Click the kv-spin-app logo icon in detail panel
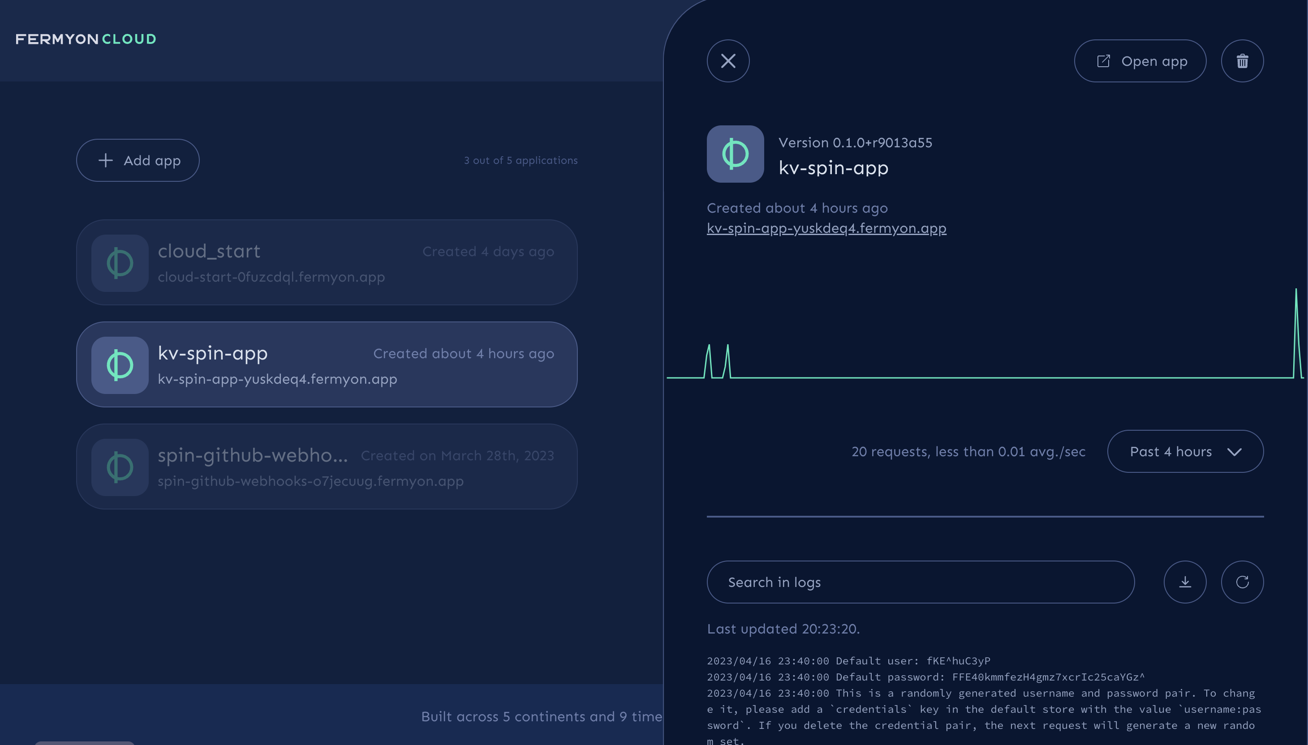This screenshot has height=745, width=1308. click(x=735, y=154)
